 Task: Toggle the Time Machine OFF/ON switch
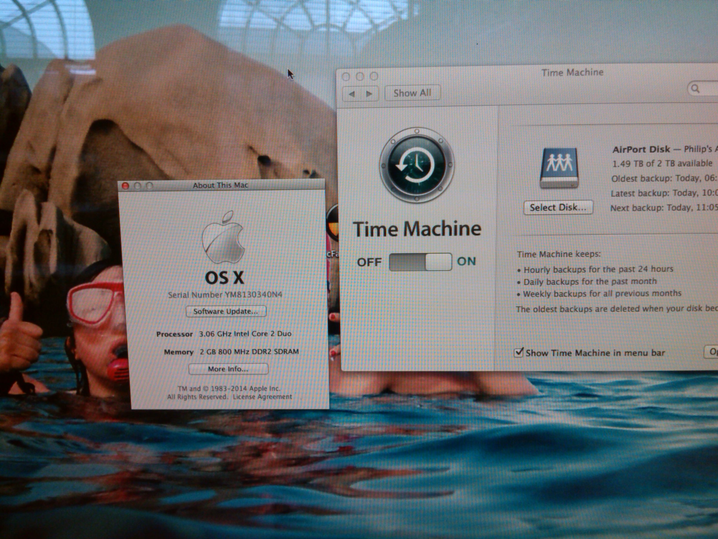tap(420, 262)
